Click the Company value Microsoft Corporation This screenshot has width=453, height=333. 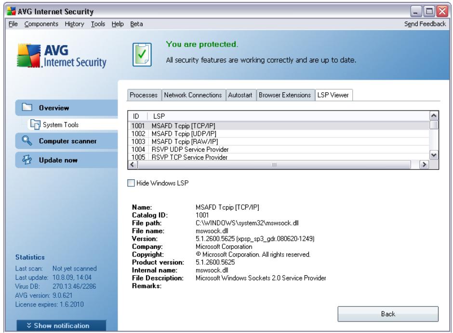(224, 247)
